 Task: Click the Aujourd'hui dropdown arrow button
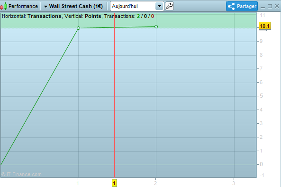[159, 6]
